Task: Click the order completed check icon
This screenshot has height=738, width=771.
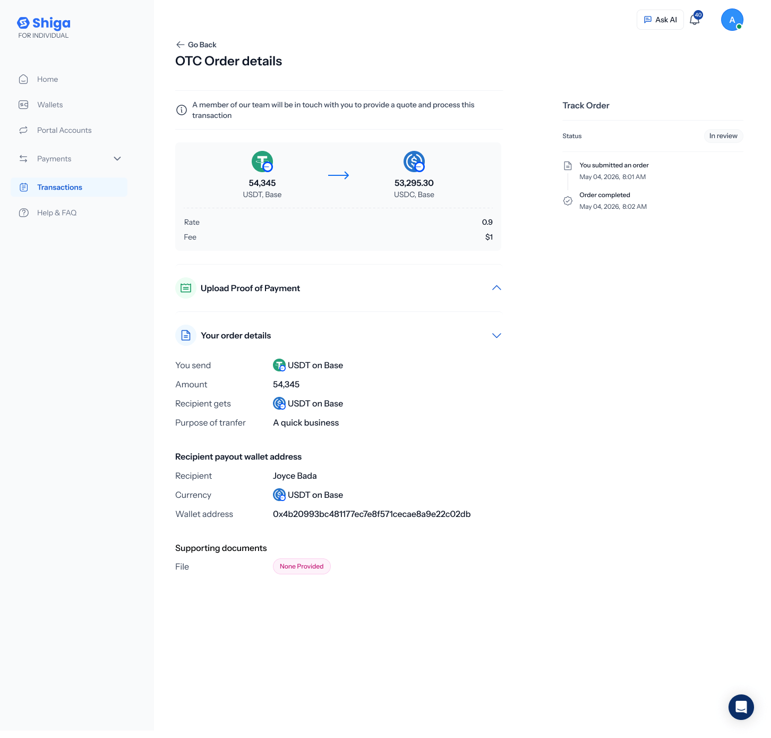Action: 568,201
